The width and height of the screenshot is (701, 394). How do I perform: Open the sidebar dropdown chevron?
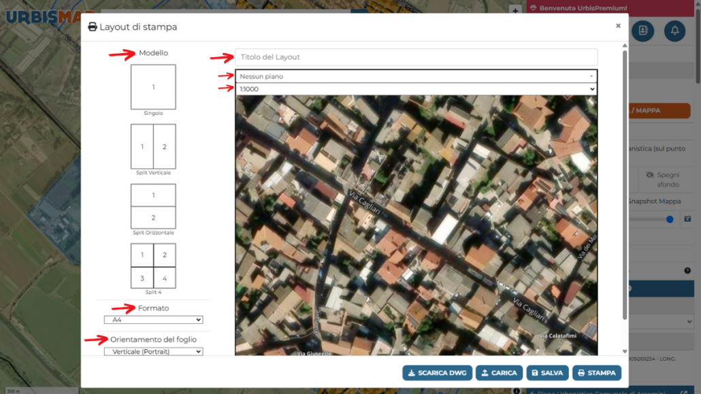tap(689, 322)
